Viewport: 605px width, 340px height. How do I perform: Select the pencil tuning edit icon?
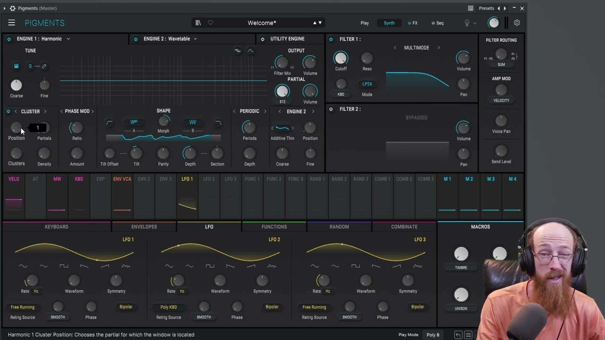44,66
